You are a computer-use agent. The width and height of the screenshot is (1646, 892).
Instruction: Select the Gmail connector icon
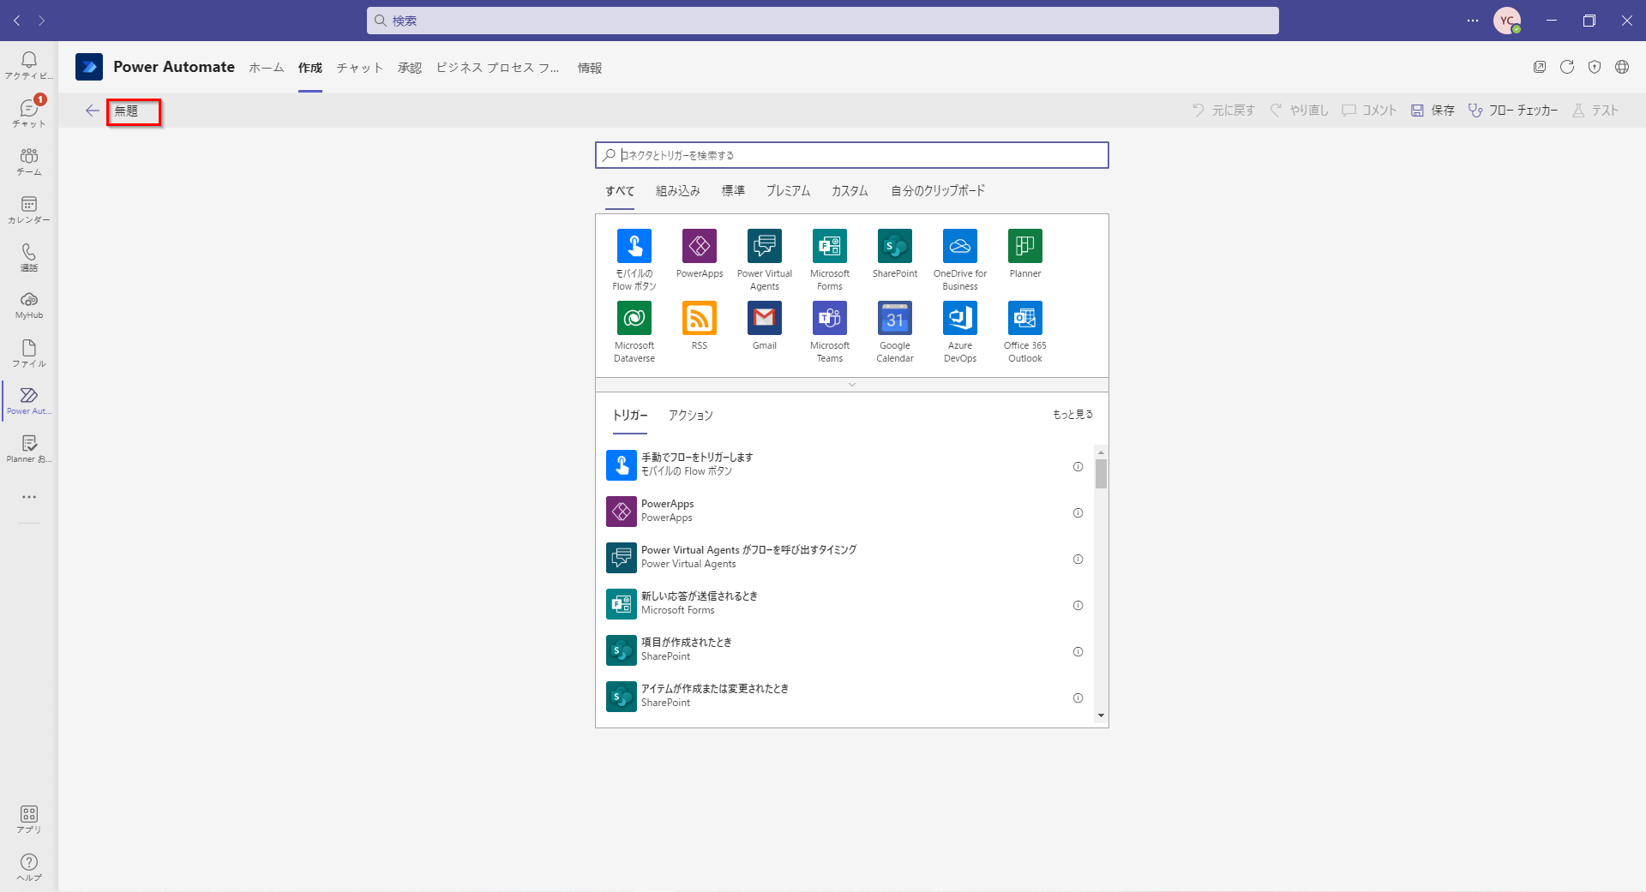click(765, 318)
